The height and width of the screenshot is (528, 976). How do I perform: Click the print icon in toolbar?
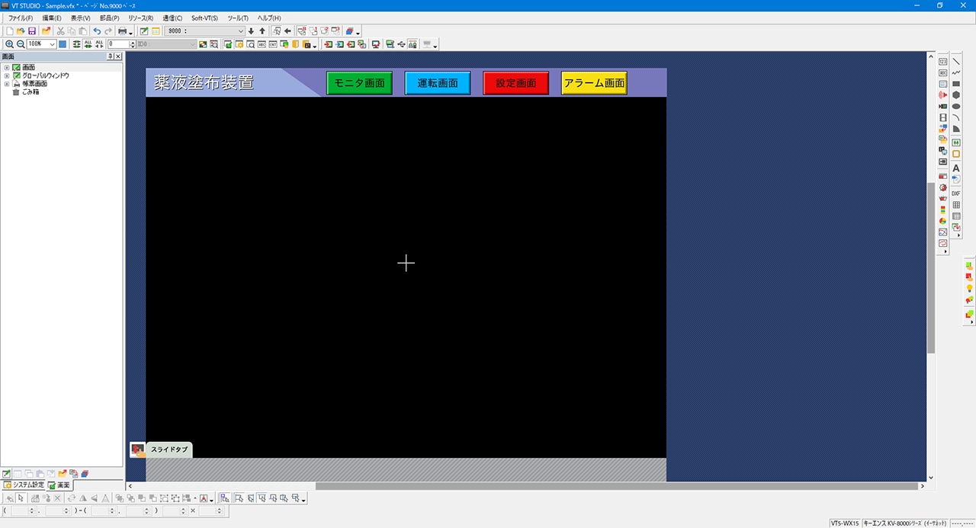[122, 31]
